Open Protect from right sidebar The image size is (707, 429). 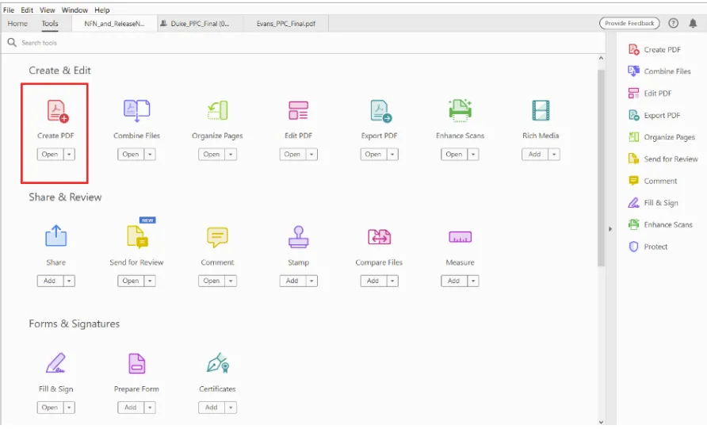[648, 247]
